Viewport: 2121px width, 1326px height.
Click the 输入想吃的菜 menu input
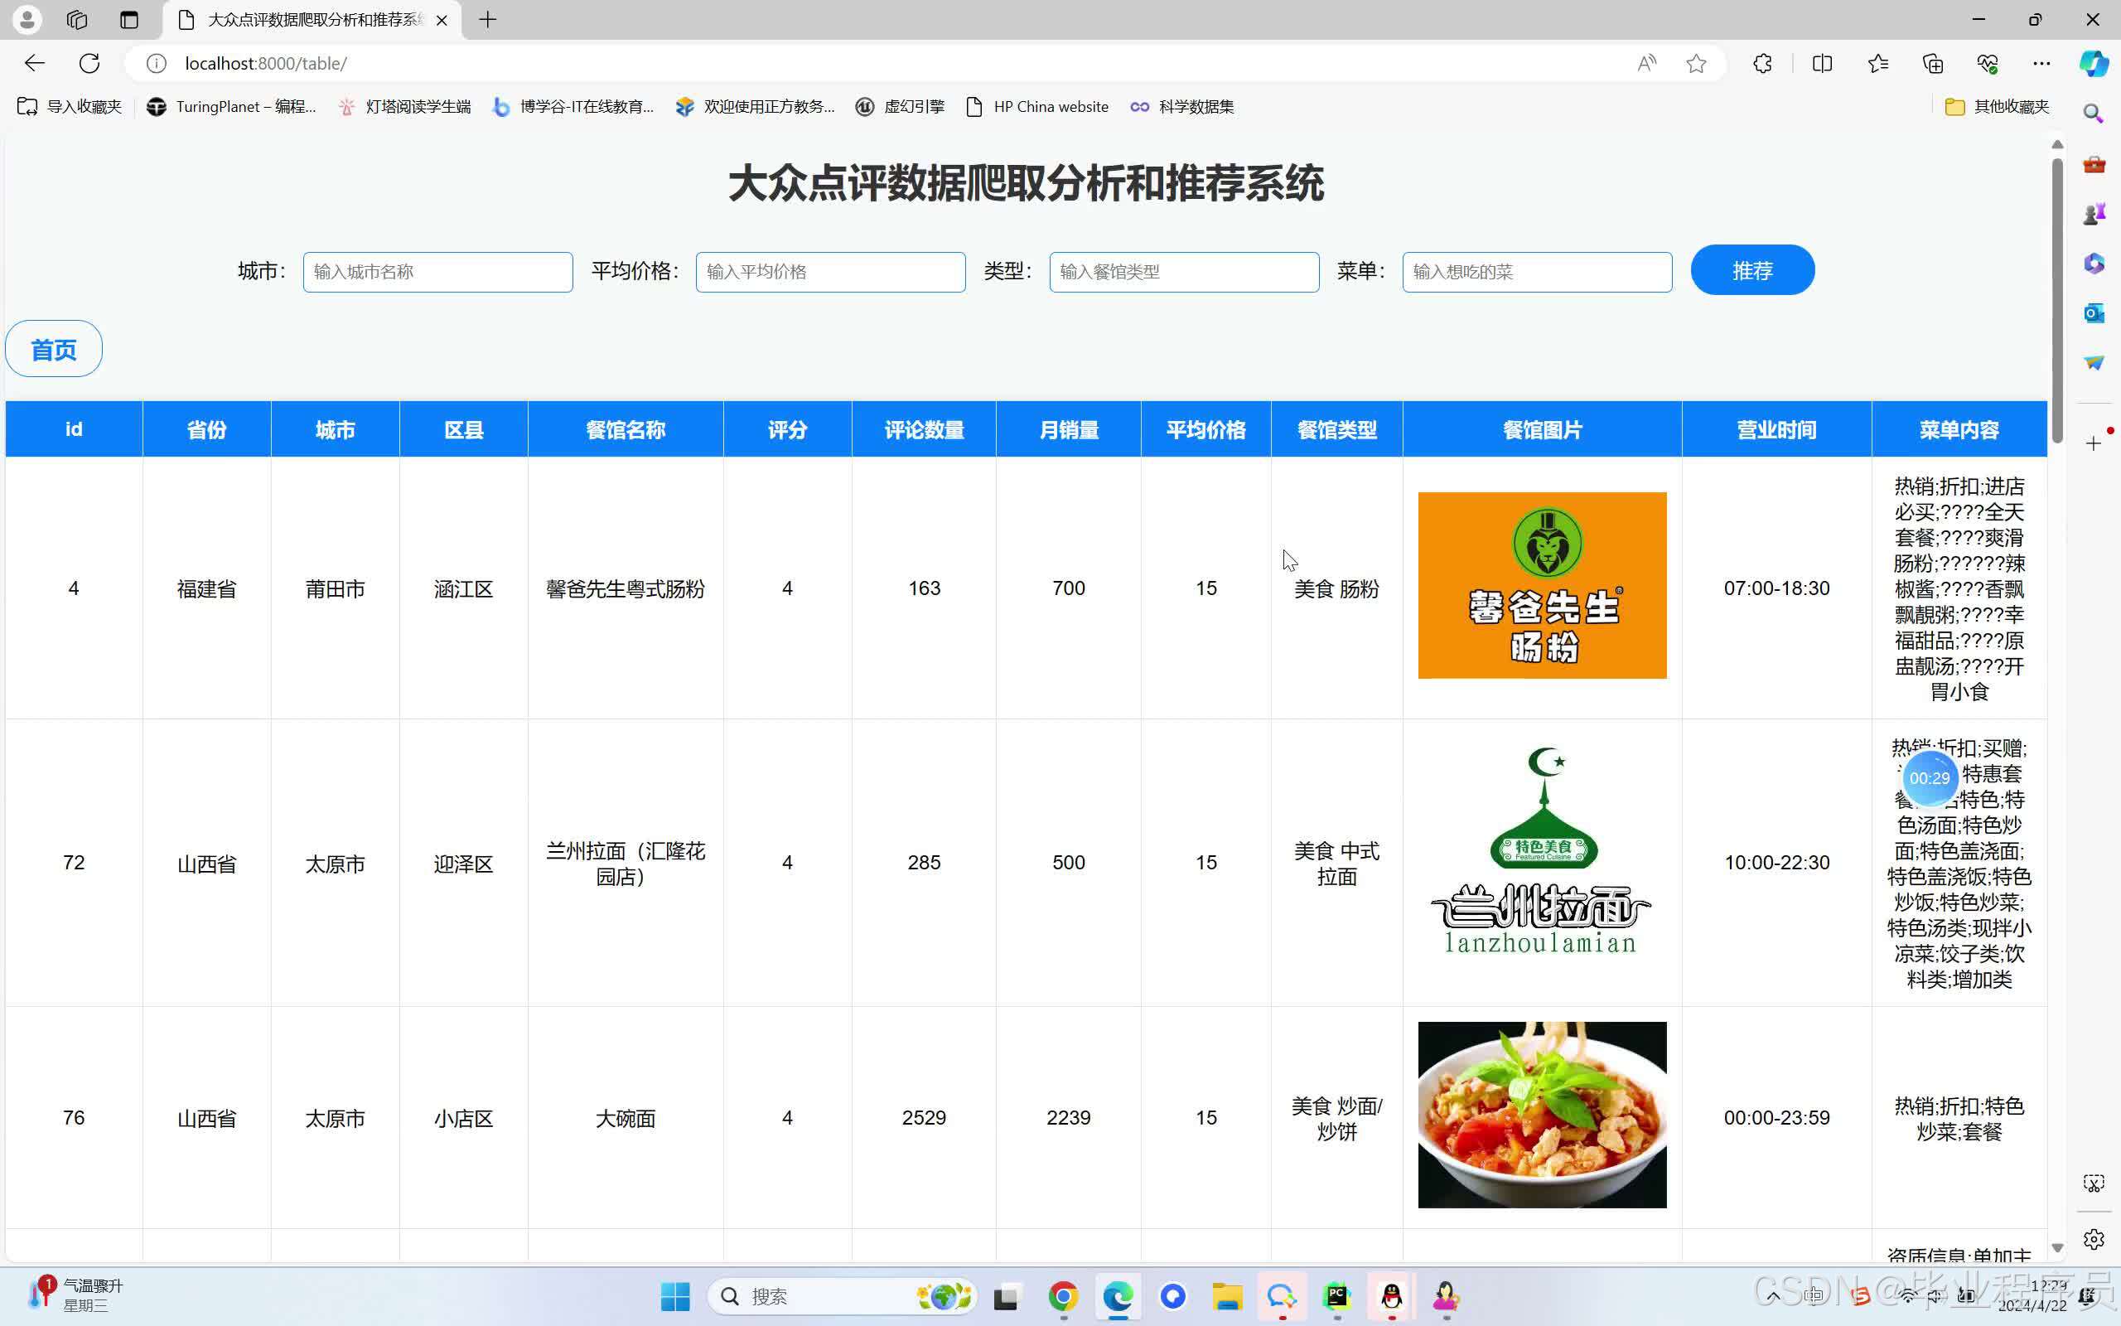click(1536, 272)
